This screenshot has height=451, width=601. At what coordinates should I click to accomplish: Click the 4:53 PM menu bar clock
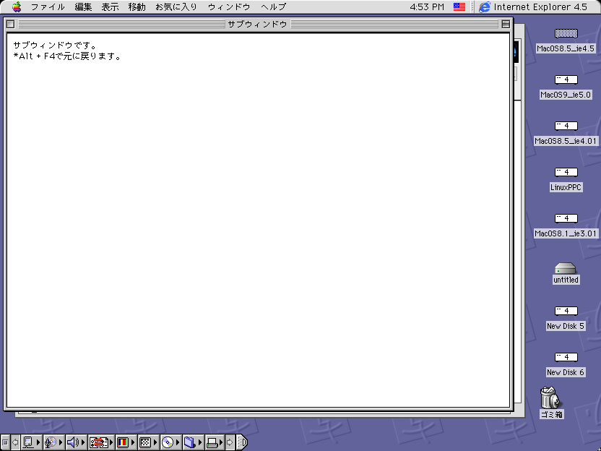tap(427, 7)
